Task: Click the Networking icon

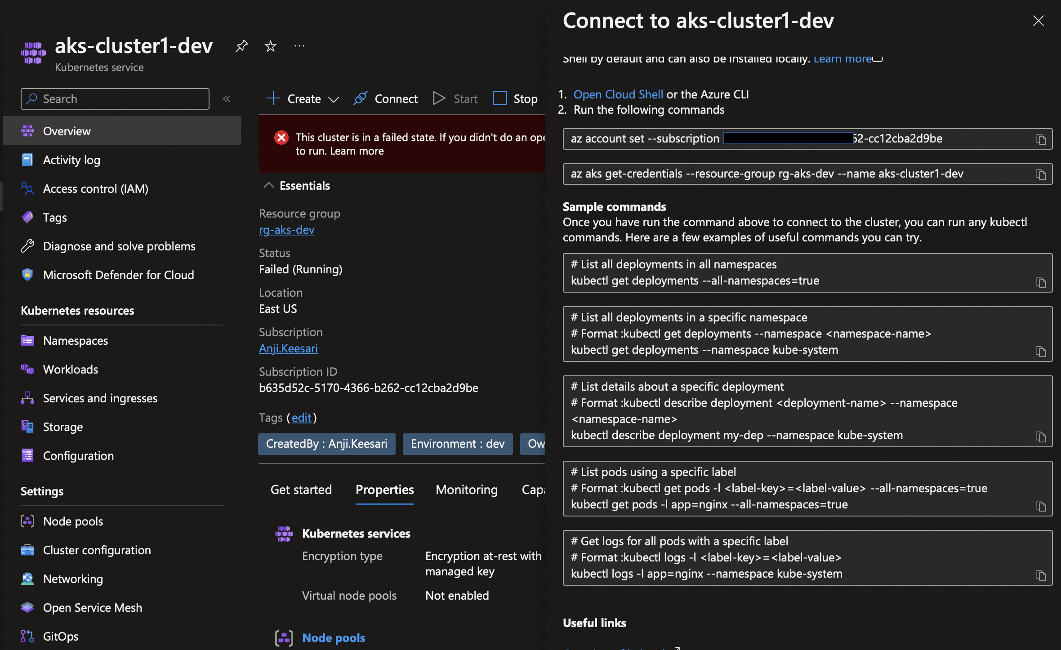Action: [x=27, y=579]
